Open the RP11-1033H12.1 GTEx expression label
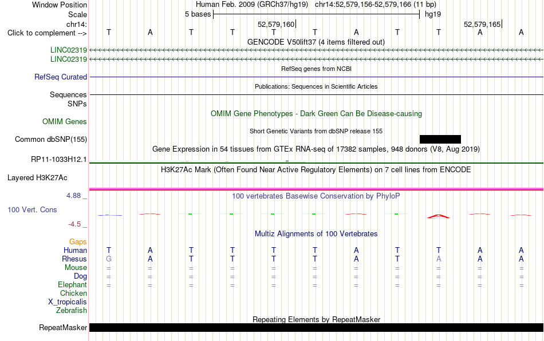This screenshot has height=341, width=544. [59, 160]
